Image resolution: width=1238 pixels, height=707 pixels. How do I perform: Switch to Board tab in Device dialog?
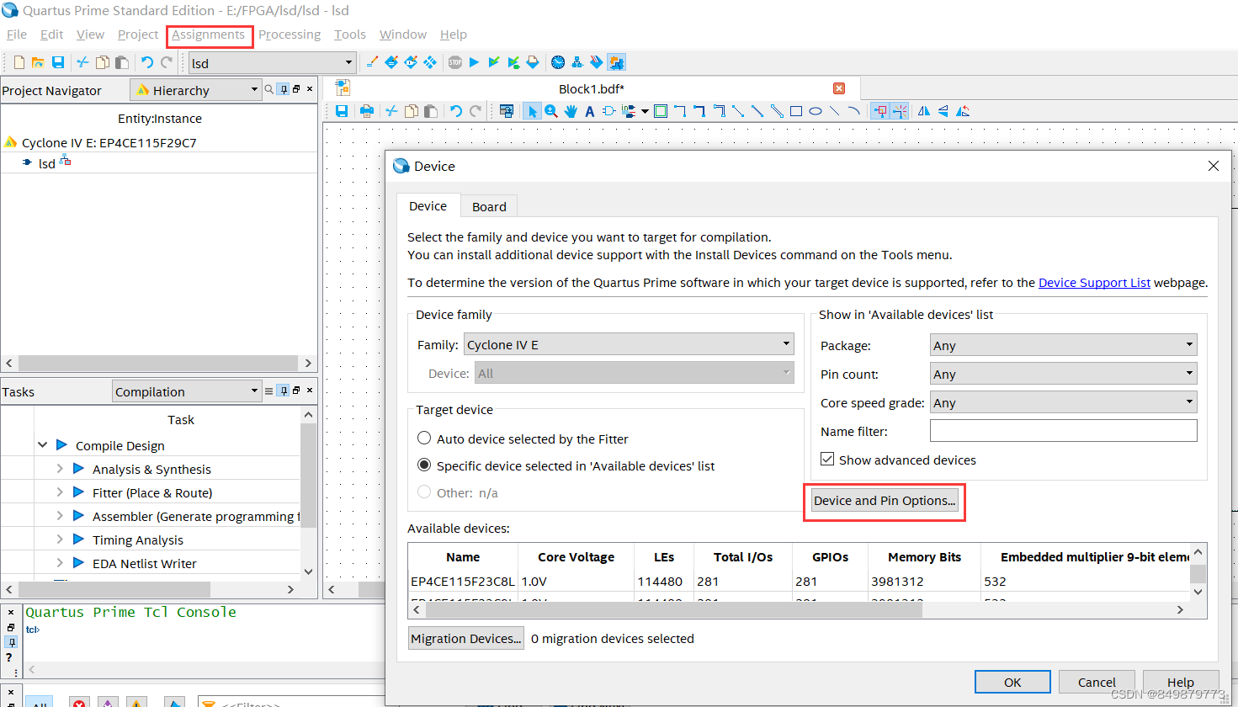tap(489, 206)
